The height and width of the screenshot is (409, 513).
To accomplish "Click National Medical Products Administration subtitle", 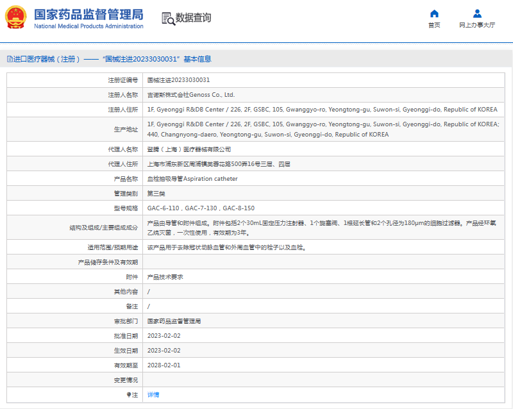I will click(88, 26).
